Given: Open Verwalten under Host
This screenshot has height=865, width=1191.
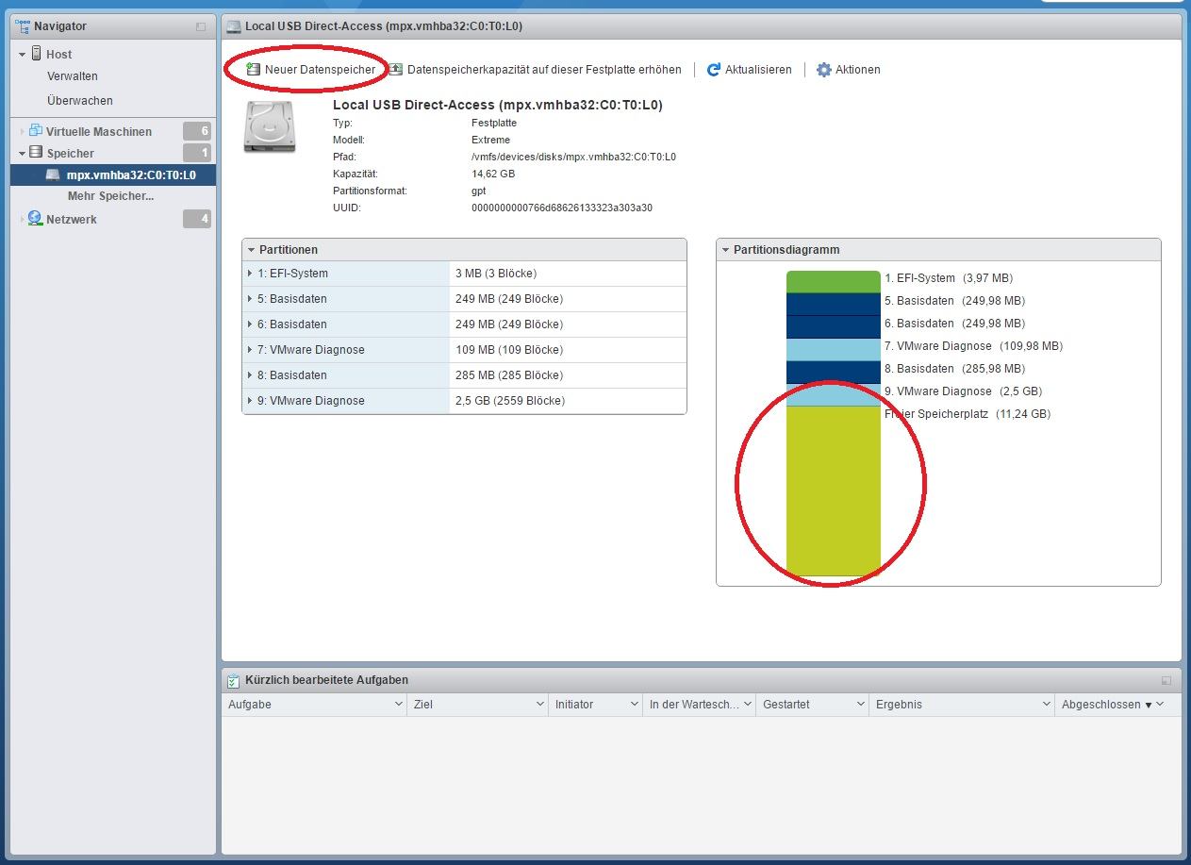Looking at the screenshot, I should point(73,76).
